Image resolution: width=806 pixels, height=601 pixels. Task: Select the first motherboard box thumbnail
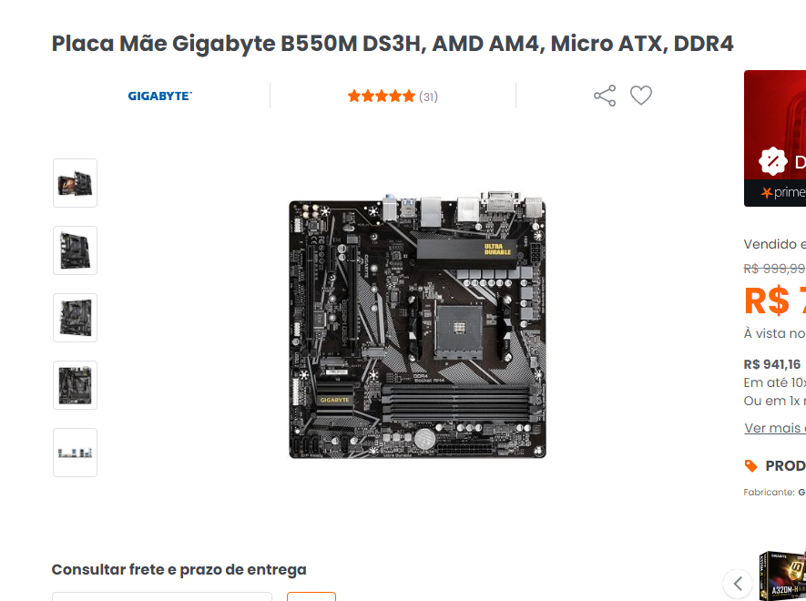click(x=75, y=183)
